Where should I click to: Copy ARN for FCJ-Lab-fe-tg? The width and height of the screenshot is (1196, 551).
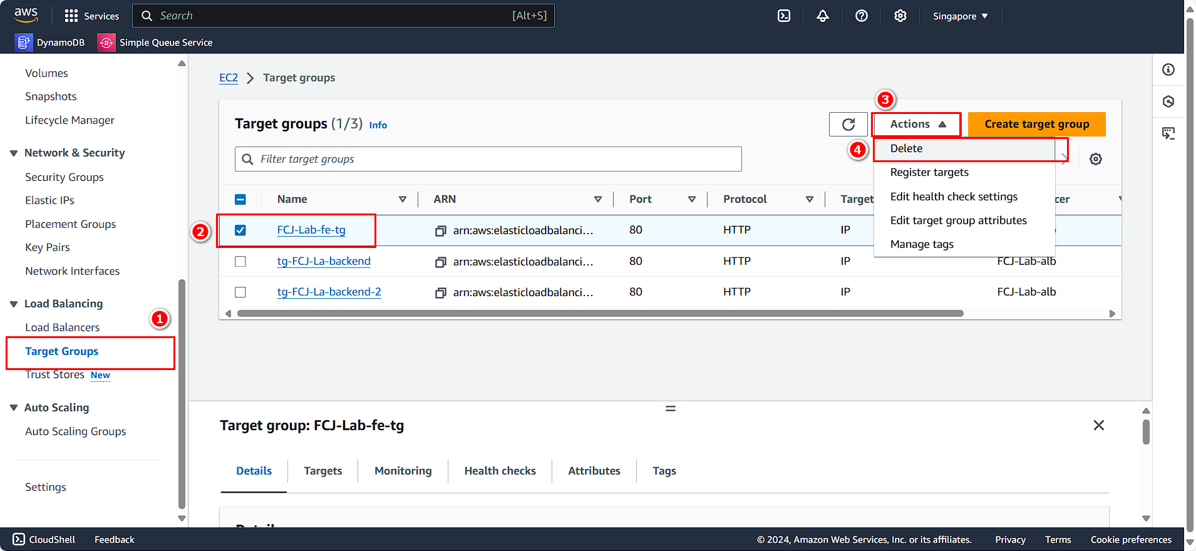pos(441,230)
